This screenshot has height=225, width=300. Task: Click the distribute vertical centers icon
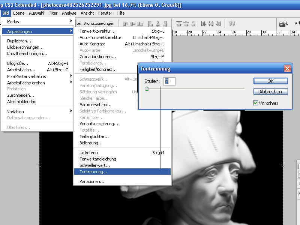(x=186, y=24)
